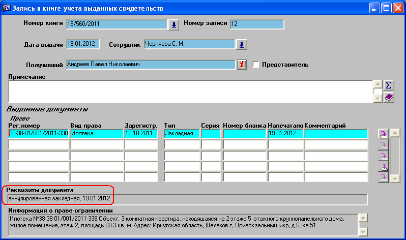Click the purple book icon beside Примечание
This screenshot has height=240, width=406.
(x=388, y=97)
